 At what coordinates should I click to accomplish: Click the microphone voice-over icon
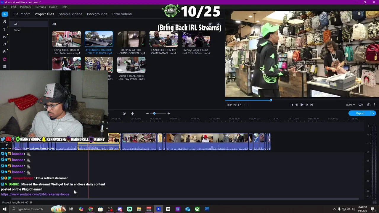click(x=132, y=113)
